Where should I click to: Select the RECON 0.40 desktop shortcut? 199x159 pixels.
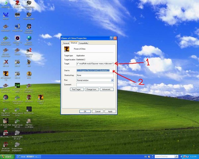click(x=29, y=110)
